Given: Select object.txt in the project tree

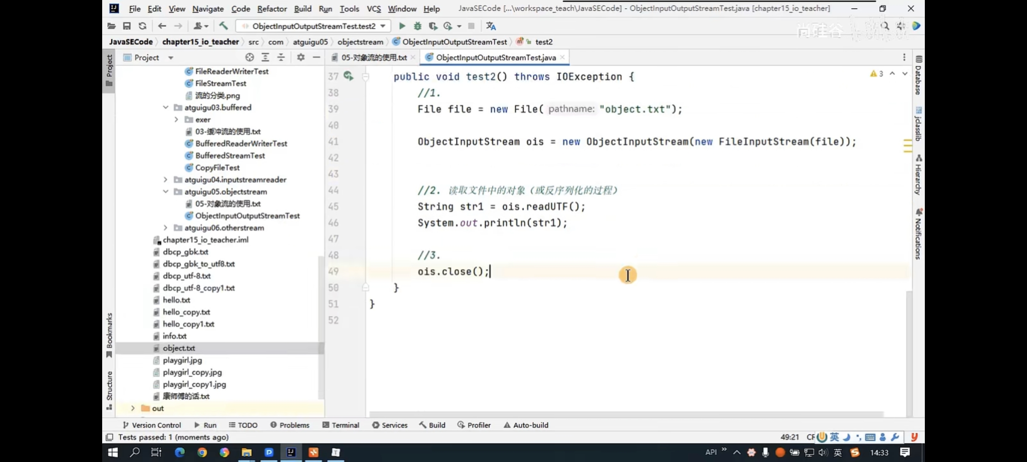Looking at the screenshot, I should [178, 348].
